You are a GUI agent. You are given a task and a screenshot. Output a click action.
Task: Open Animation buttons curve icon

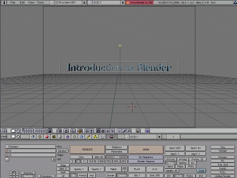61,137
